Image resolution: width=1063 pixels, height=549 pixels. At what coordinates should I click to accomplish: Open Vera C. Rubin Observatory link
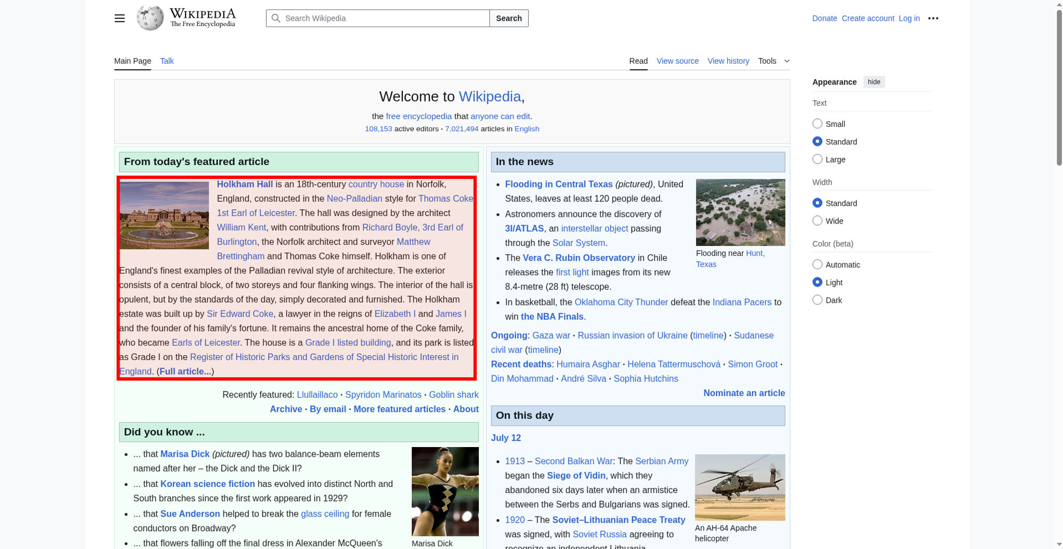[579, 258]
